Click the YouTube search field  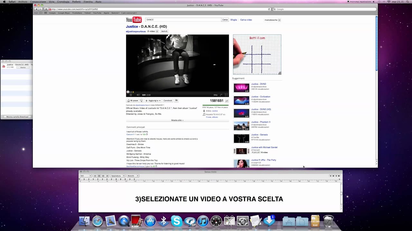click(x=183, y=20)
